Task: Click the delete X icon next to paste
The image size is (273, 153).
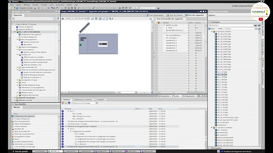Action: coord(49,8)
